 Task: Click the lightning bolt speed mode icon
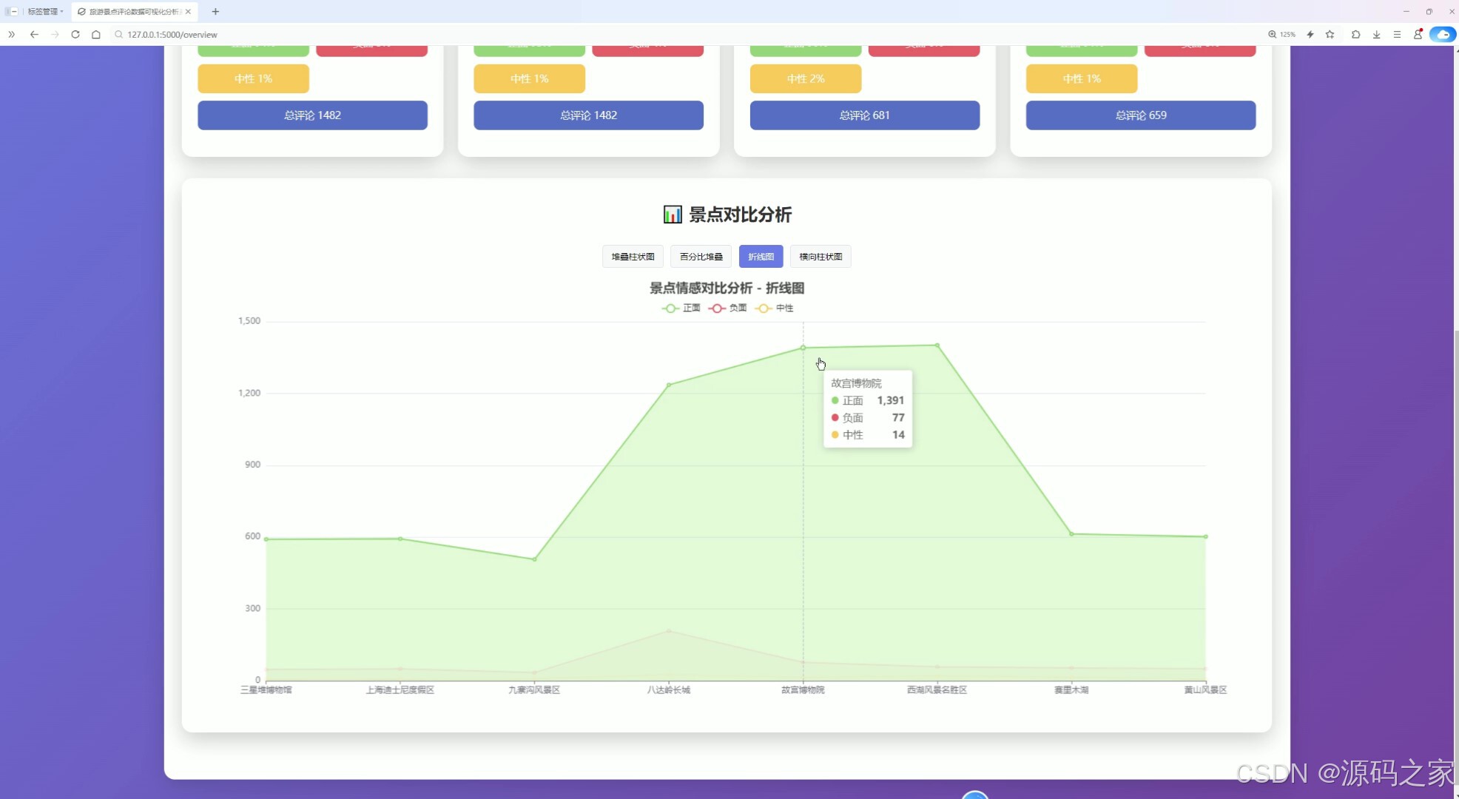click(x=1310, y=34)
